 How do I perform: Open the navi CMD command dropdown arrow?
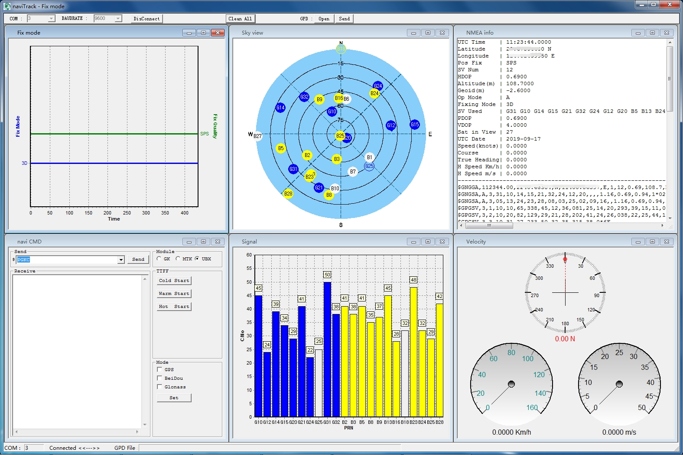tap(121, 260)
